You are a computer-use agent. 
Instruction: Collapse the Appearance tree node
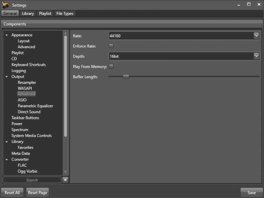[7, 35]
